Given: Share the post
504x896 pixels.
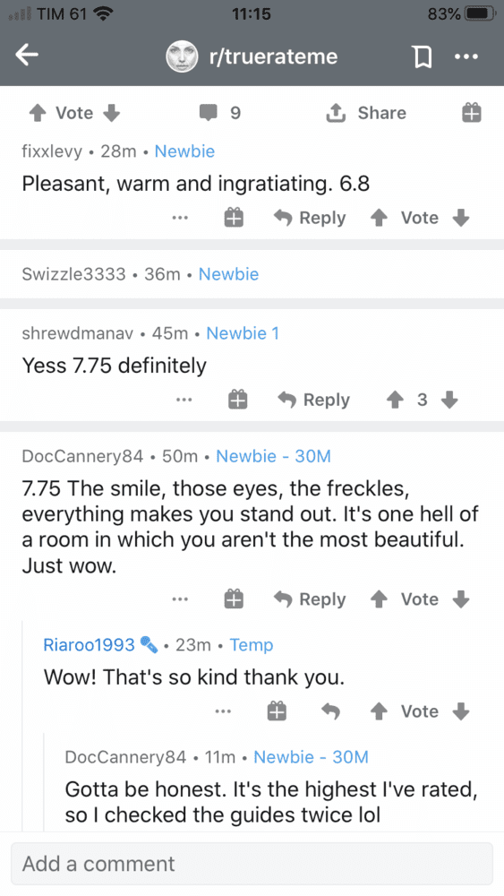Looking at the screenshot, I should (366, 113).
